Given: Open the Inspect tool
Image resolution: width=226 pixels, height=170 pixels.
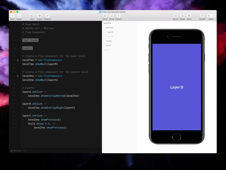Looking at the screenshot, I should pyautogui.click(x=40, y=16).
